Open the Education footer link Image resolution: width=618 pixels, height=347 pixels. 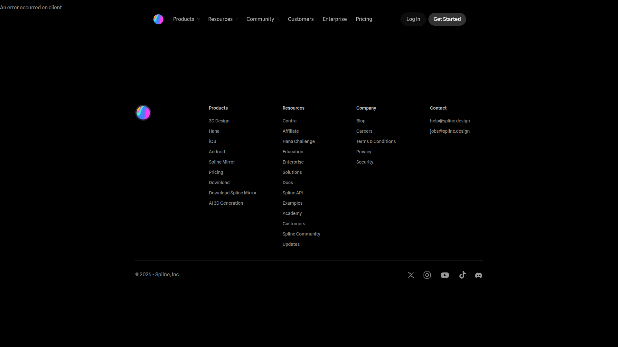(x=293, y=152)
